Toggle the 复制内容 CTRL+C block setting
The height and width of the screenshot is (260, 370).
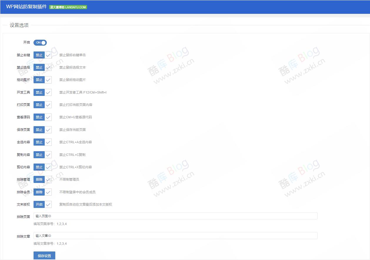point(42,154)
